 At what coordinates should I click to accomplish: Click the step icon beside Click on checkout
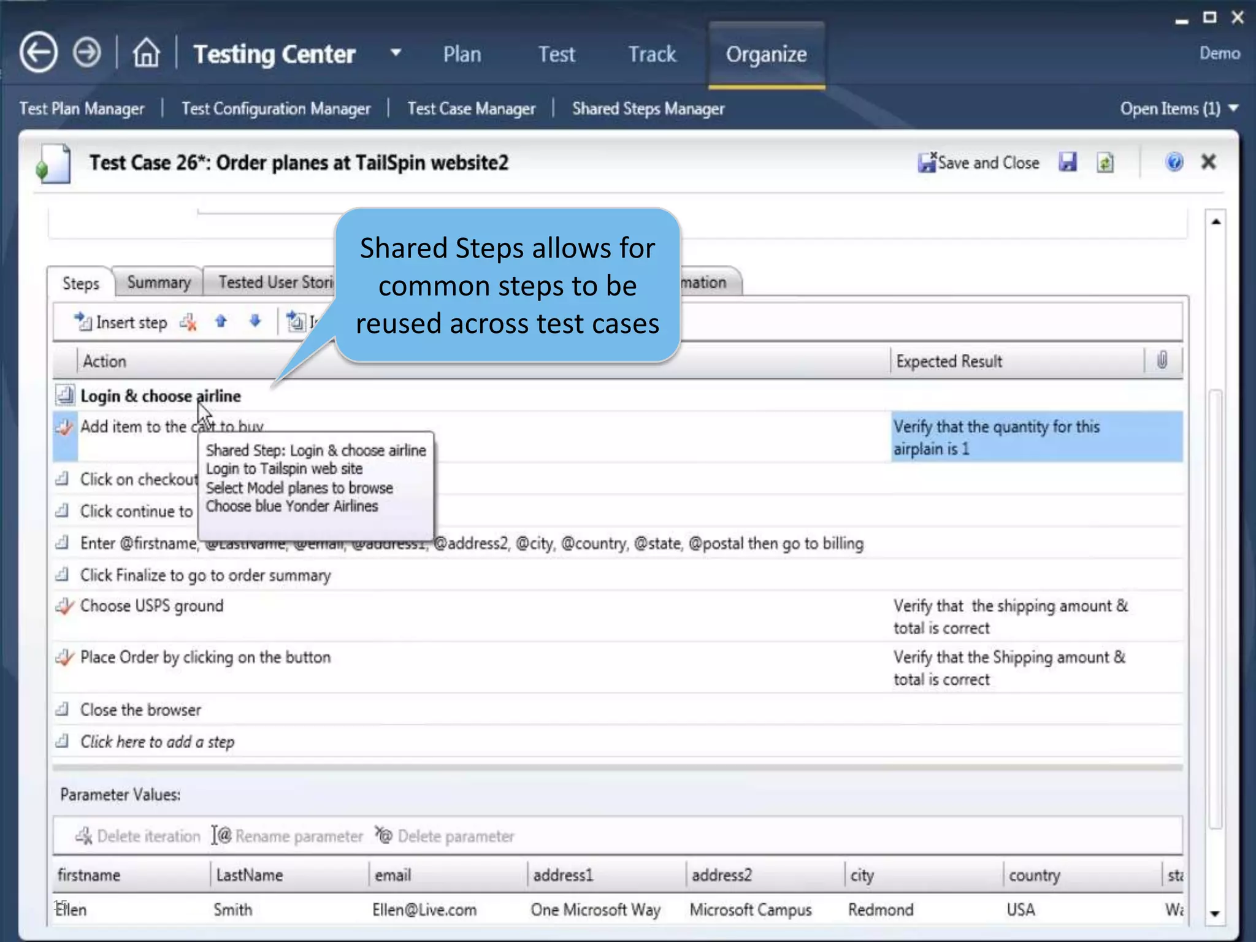click(62, 479)
